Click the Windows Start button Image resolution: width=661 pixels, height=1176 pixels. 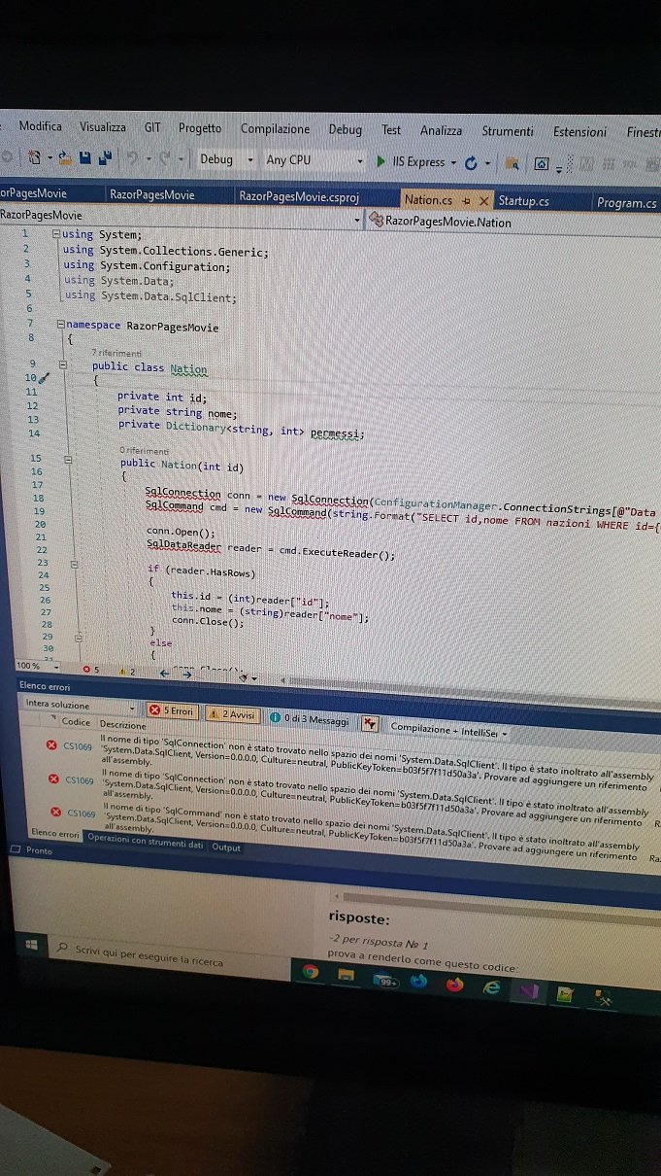pos(31,945)
